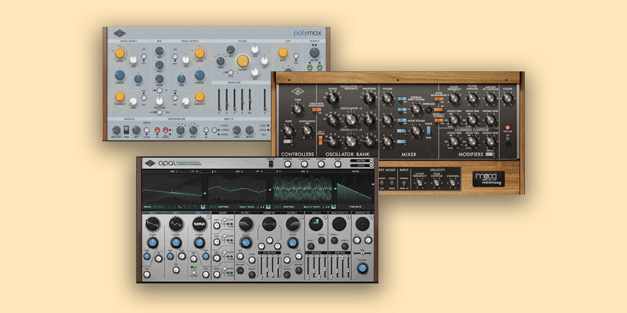The height and width of the screenshot is (313, 627).
Task: Select the Opal Insert FX tab
Action: pos(269,213)
